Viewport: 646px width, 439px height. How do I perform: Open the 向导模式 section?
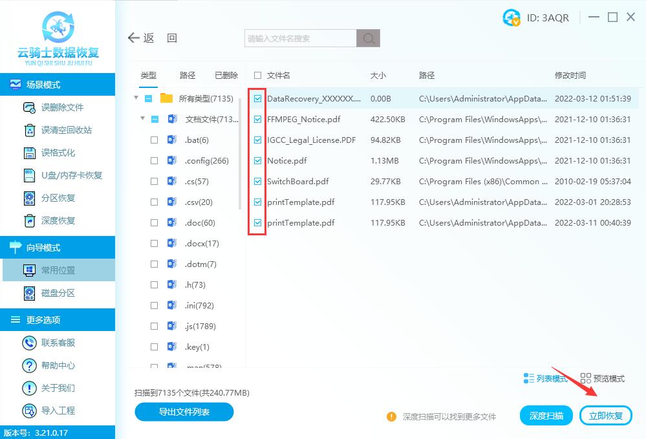[x=58, y=248]
